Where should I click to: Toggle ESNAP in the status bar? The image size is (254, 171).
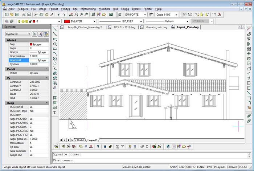(x=201, y=167)
